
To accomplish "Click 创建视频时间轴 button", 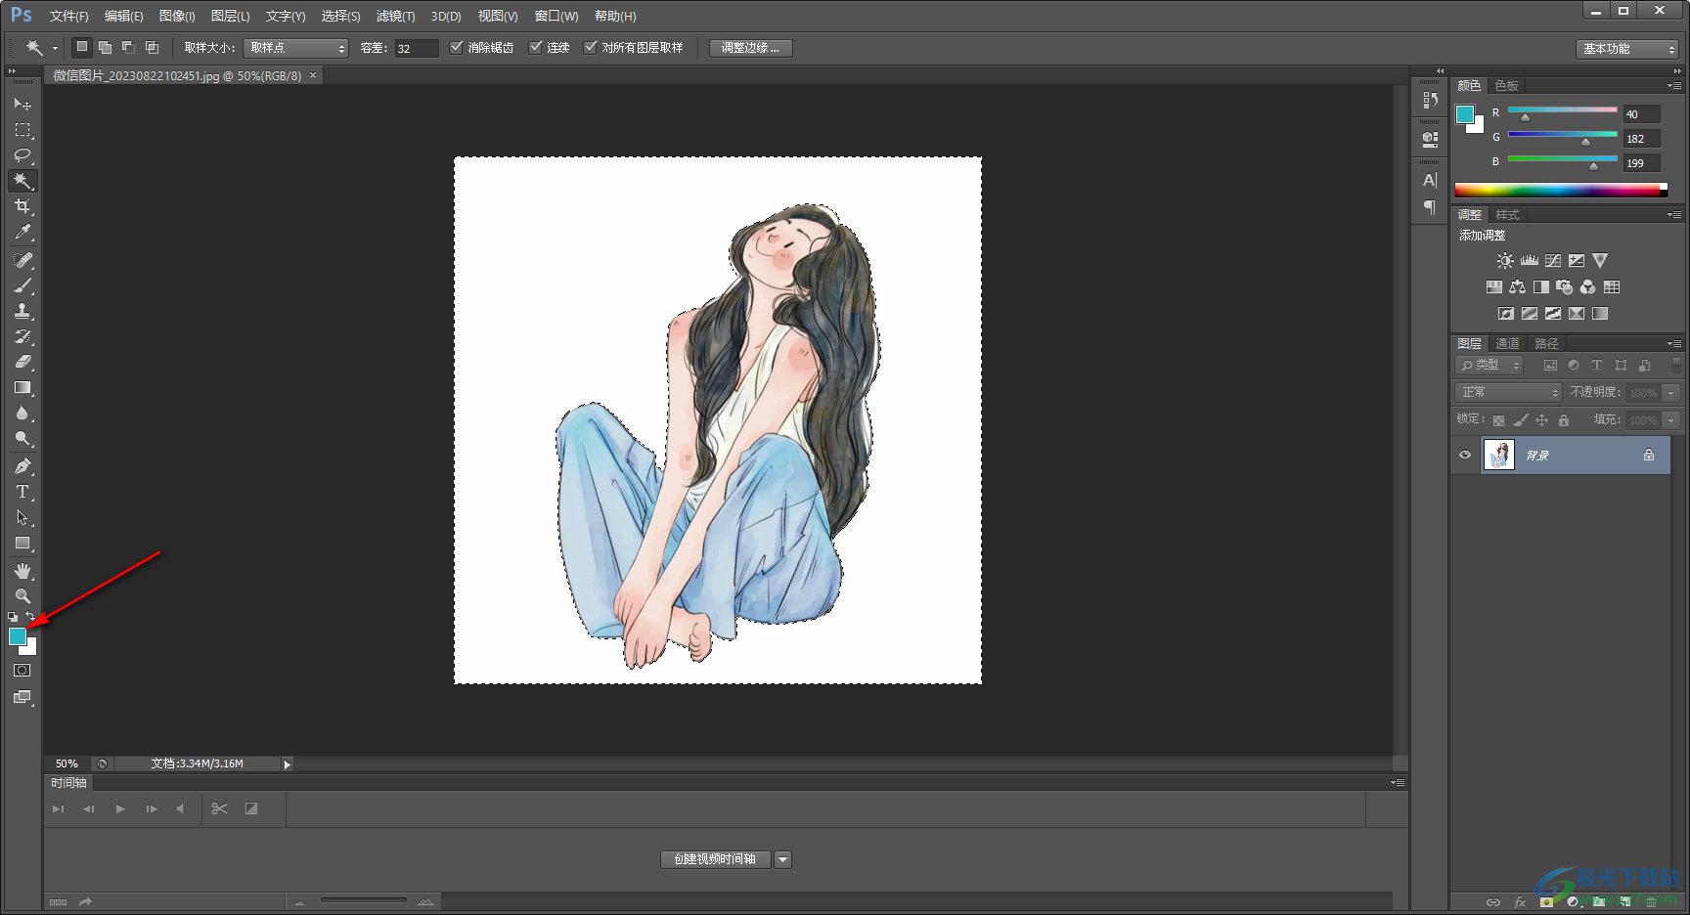I will pyautogui.click(x=715, y=859).
